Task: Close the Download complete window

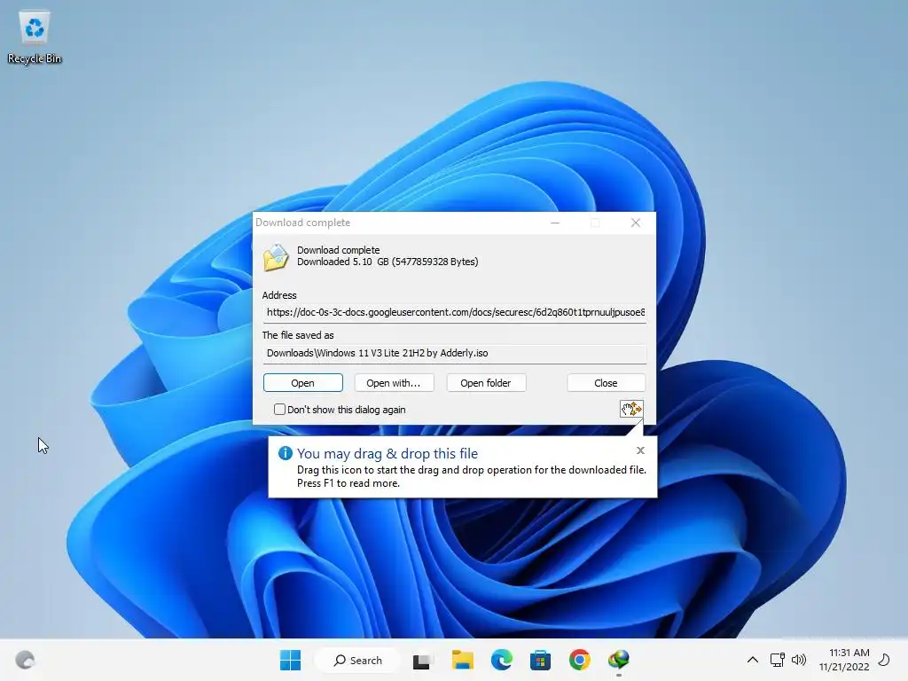Action: coord(635,223)
